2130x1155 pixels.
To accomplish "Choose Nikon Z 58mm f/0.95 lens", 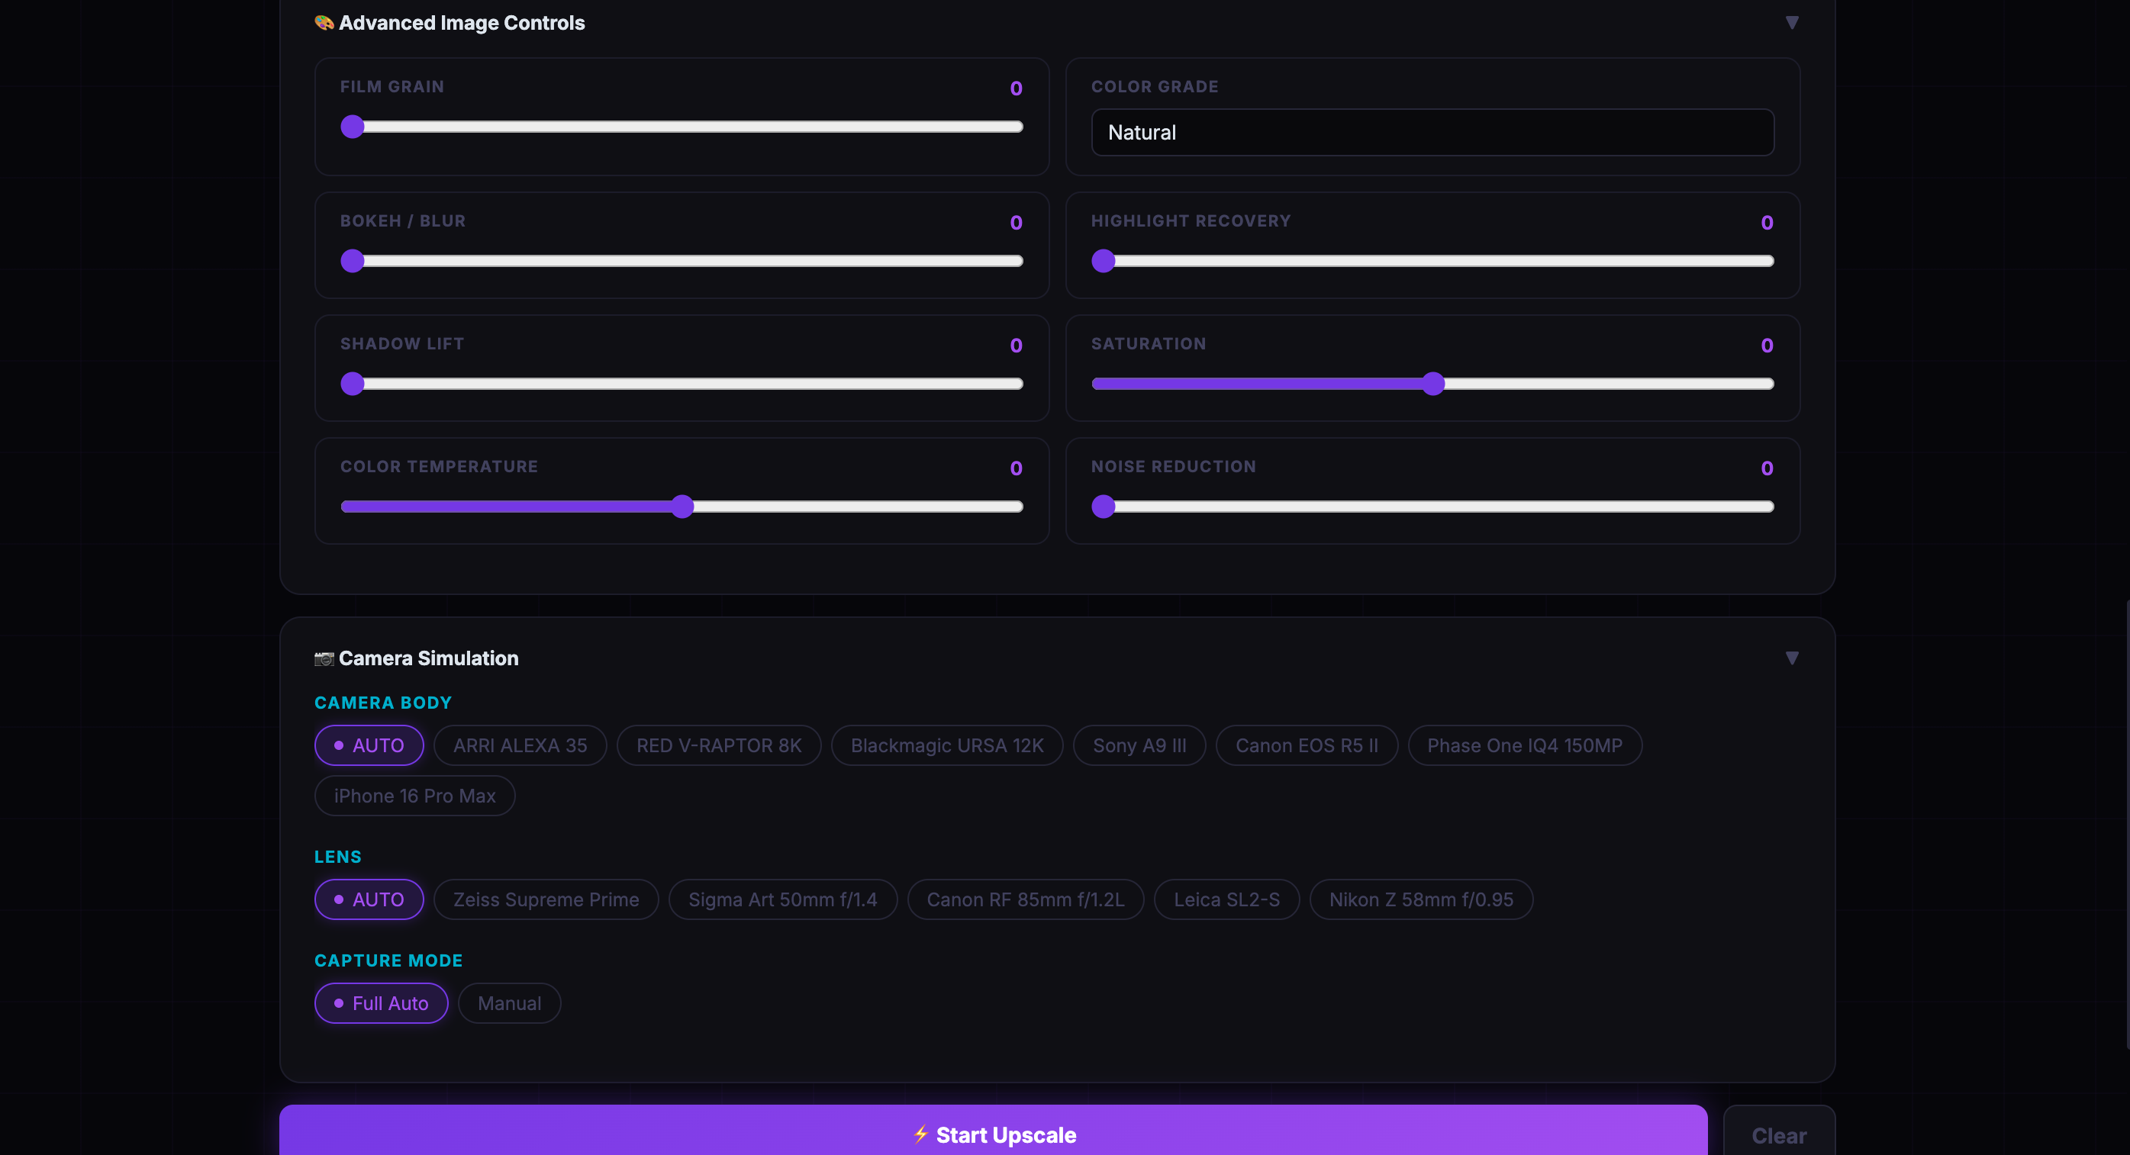I will [1421, 899].
